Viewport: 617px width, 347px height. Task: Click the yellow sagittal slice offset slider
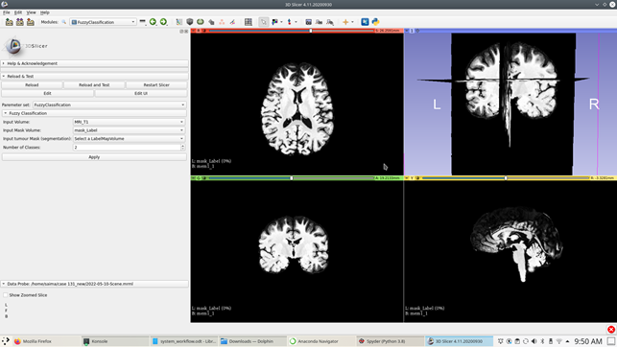506,178
